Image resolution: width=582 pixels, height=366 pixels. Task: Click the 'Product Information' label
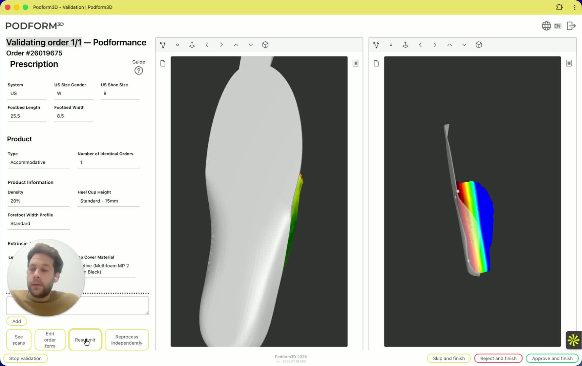coord(30,182)
